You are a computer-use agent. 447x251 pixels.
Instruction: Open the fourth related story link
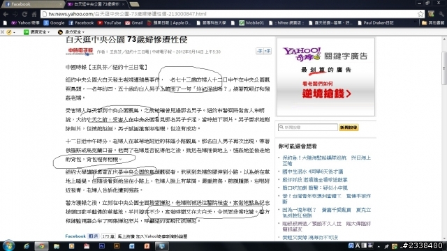tap(315, 188)
